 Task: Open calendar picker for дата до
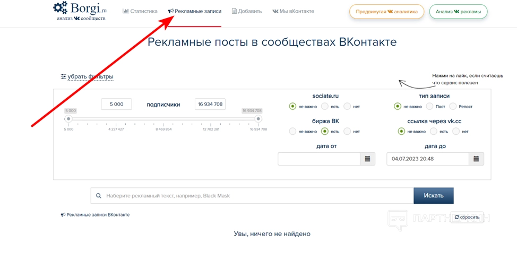tap(477, 159)
